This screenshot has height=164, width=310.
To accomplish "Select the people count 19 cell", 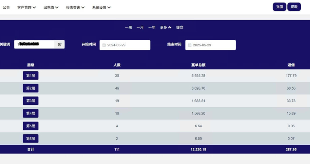I will 117,101.
